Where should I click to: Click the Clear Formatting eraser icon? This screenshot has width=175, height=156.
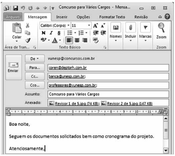click(96, 40)
